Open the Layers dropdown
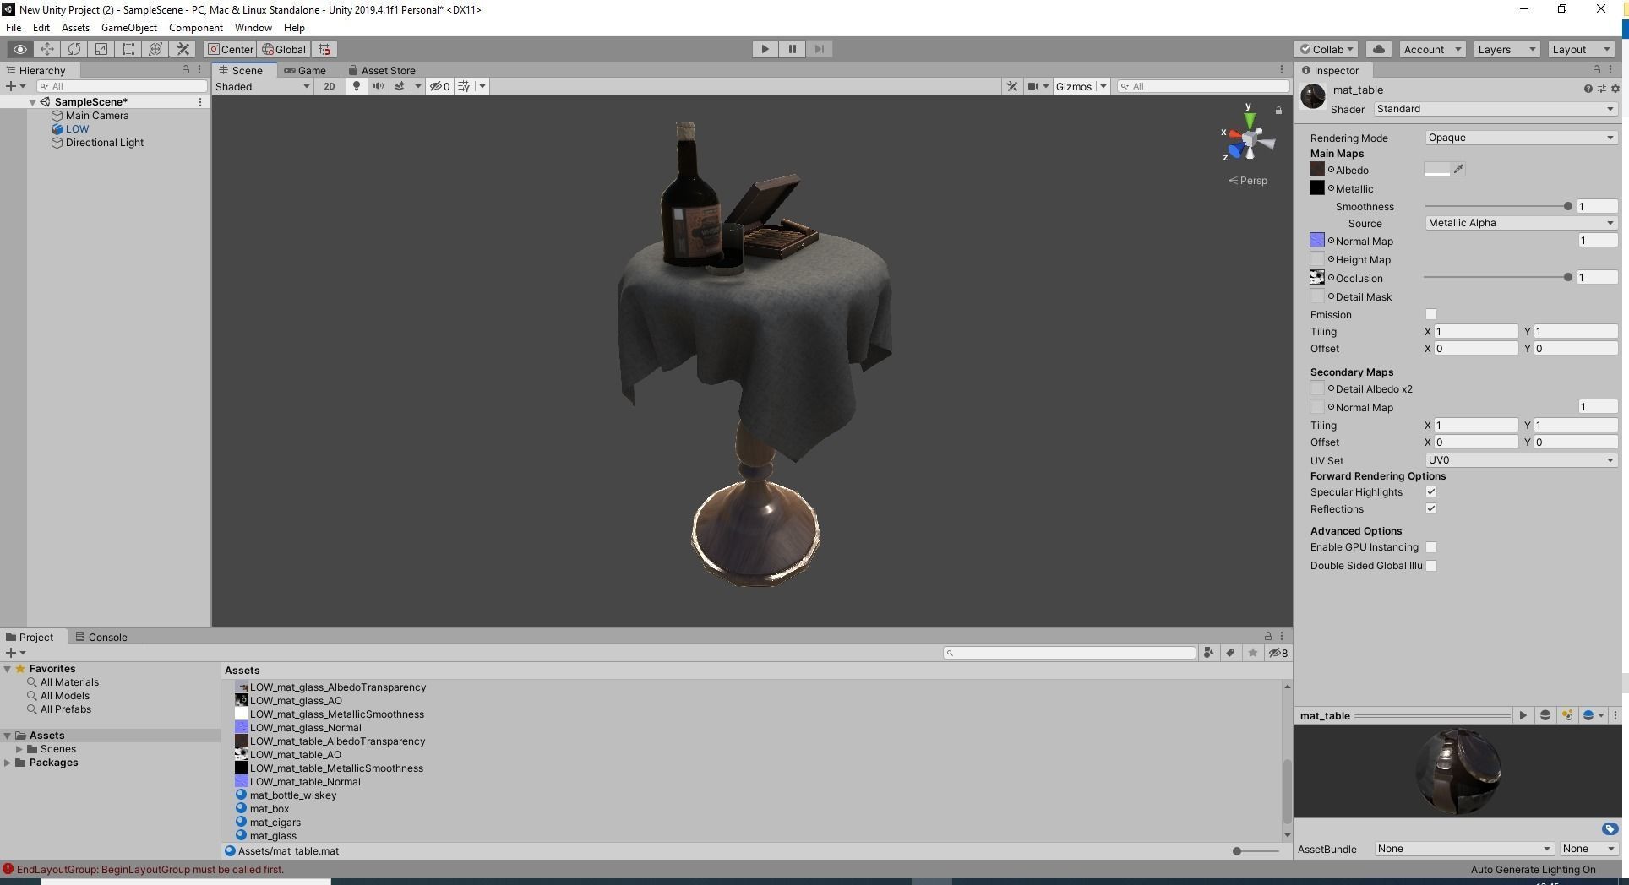 coord(1506,49)
